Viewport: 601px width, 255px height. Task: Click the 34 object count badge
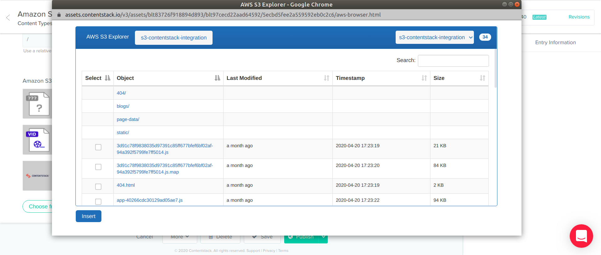pos(485,37)
